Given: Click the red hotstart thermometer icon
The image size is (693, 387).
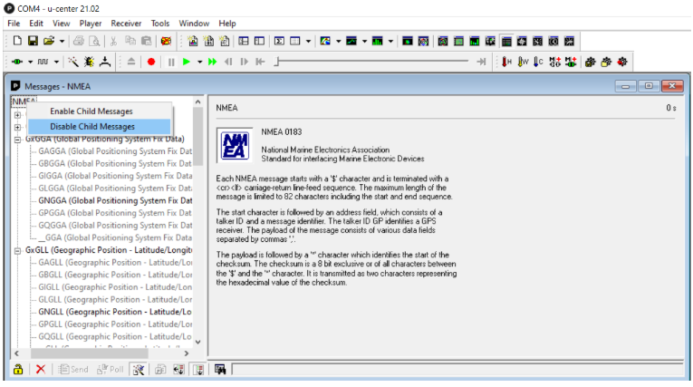Looking at the screenshot, I should point(506,62).
